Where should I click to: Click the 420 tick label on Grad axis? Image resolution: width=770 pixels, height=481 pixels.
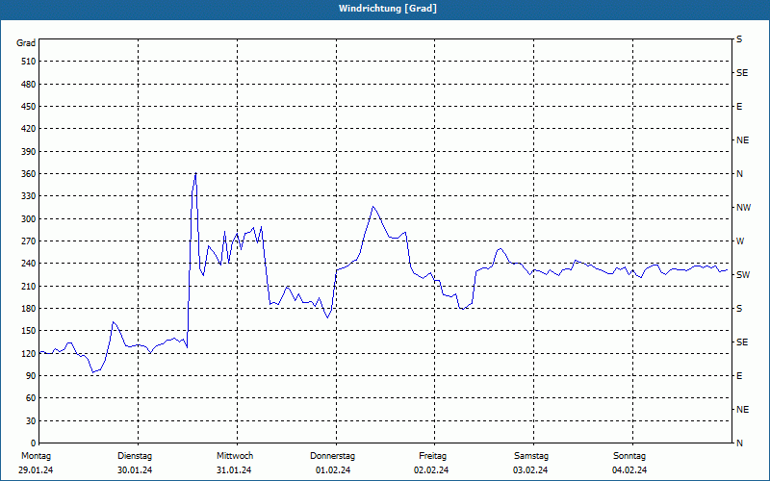point(28,129)
